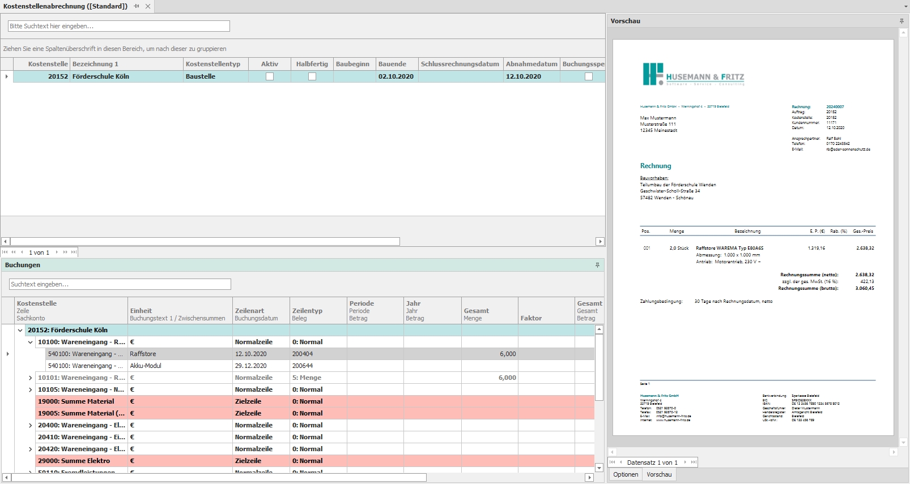Click the pin icon in Vorschau panel header
910x484 pixels.
click(902, 21)
